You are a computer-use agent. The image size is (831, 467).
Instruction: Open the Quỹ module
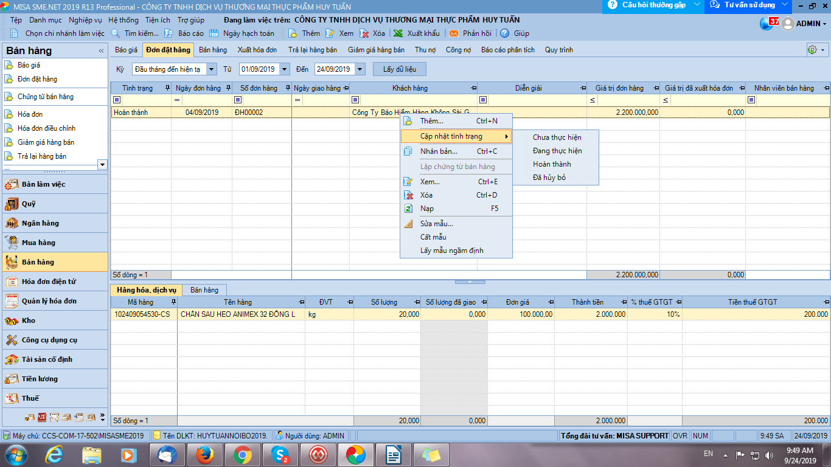(55, 204)
